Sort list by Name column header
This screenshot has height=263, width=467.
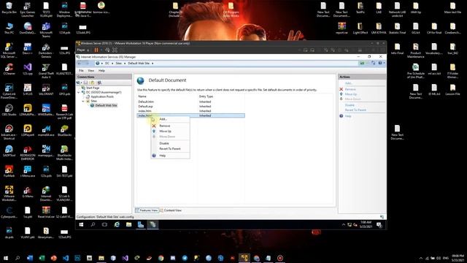click(x=142, y=96)
